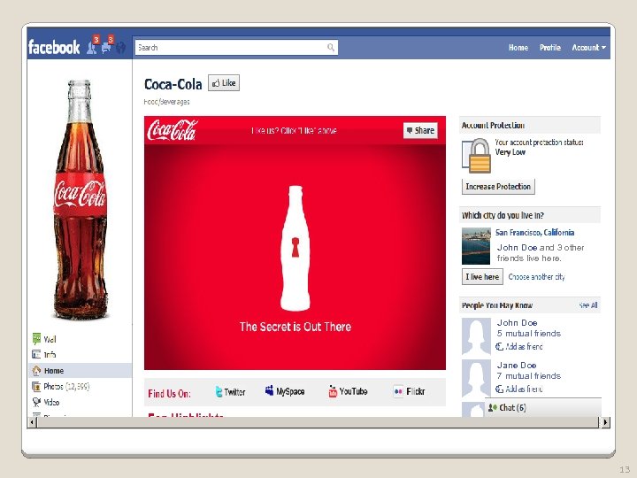Click the Flickr dots icon
Viewport: 637px width, 478px height.
click(398, 391)
